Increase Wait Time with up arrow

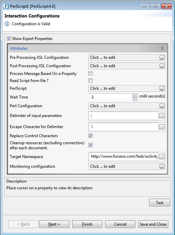tap(135, 95)
